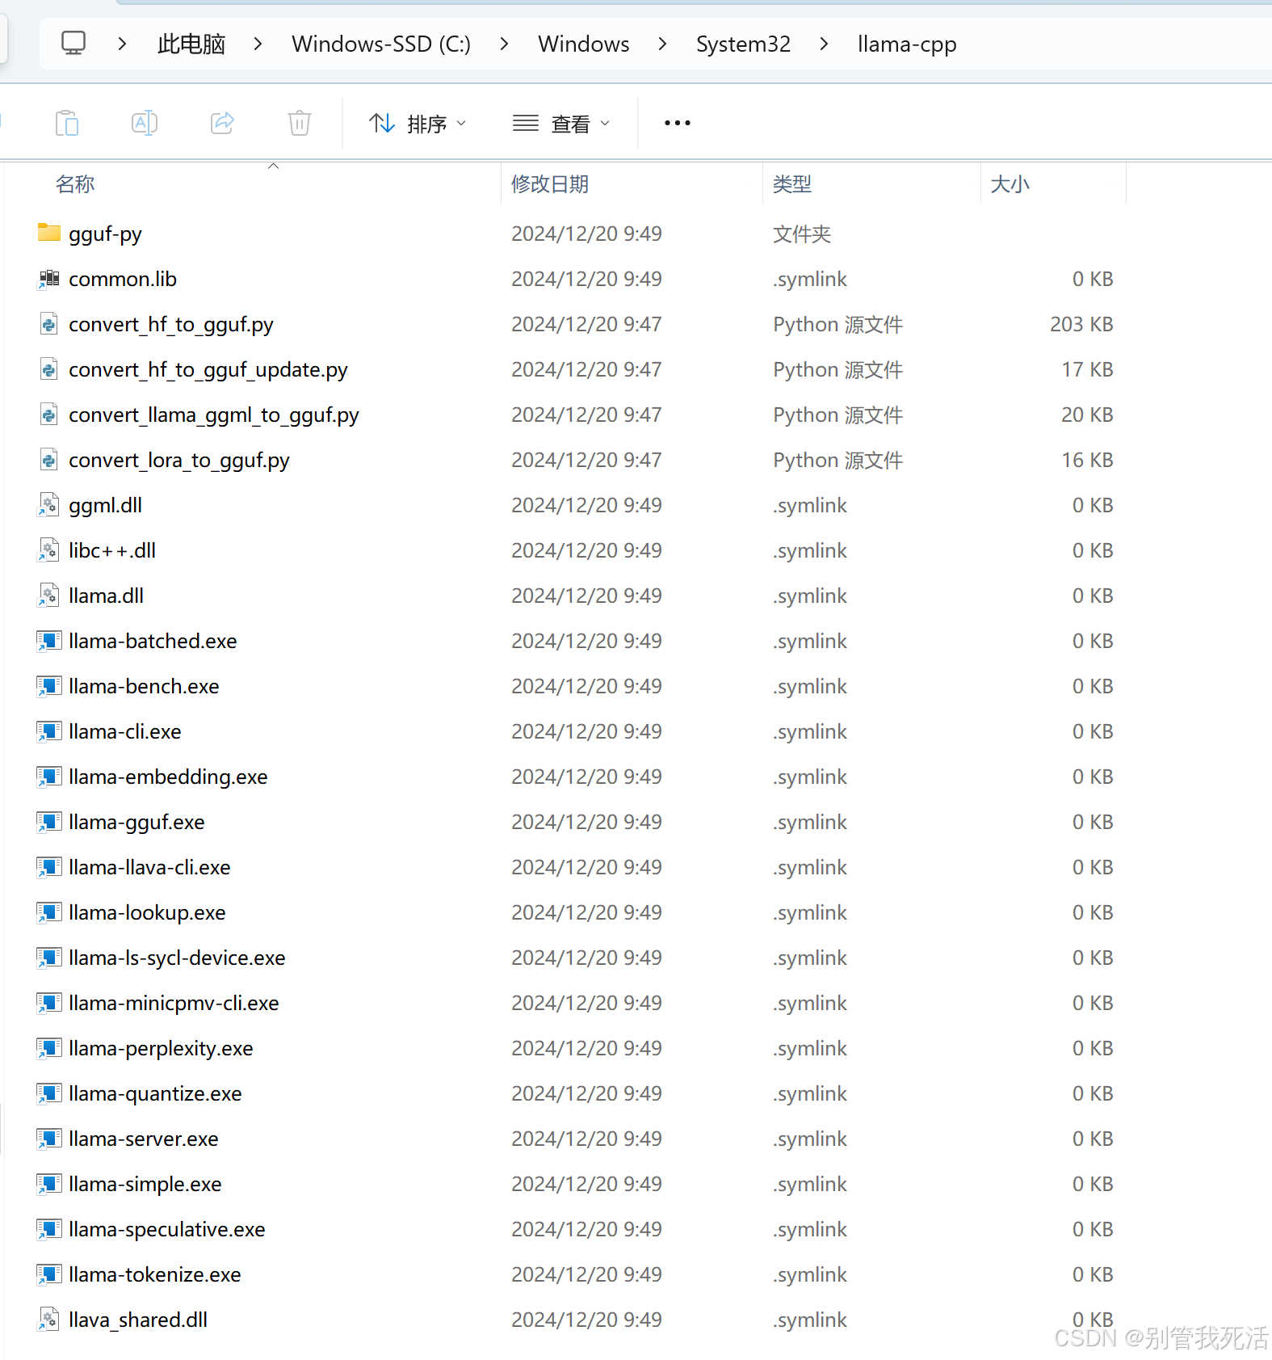Open the three-dots more options menu

[677, 123]
